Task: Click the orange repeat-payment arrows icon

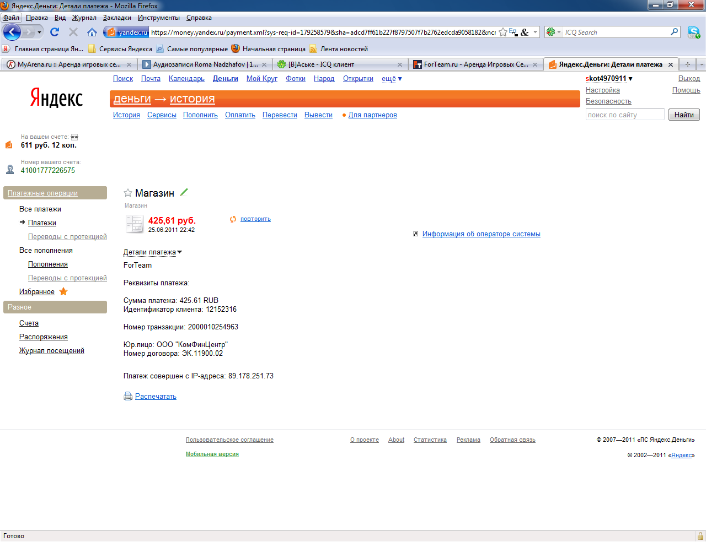Action: [233, 219]
